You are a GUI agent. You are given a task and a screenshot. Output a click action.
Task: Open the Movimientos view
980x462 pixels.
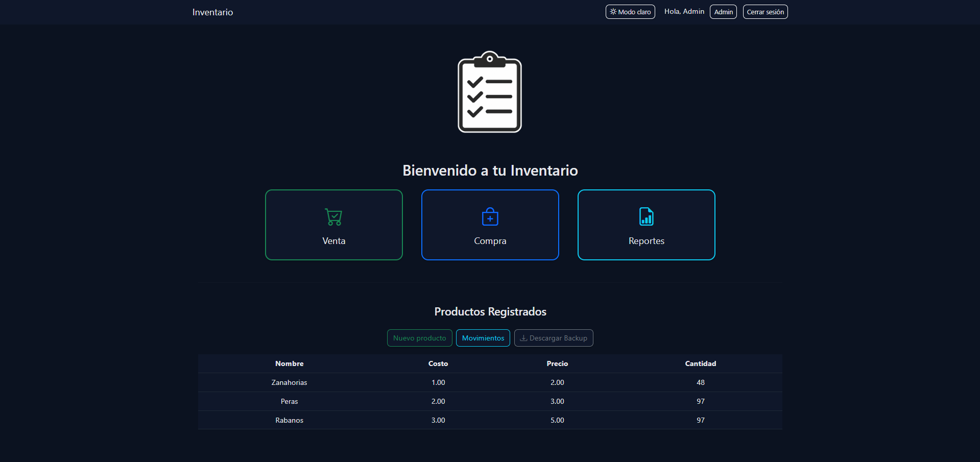tap(483, 337)
